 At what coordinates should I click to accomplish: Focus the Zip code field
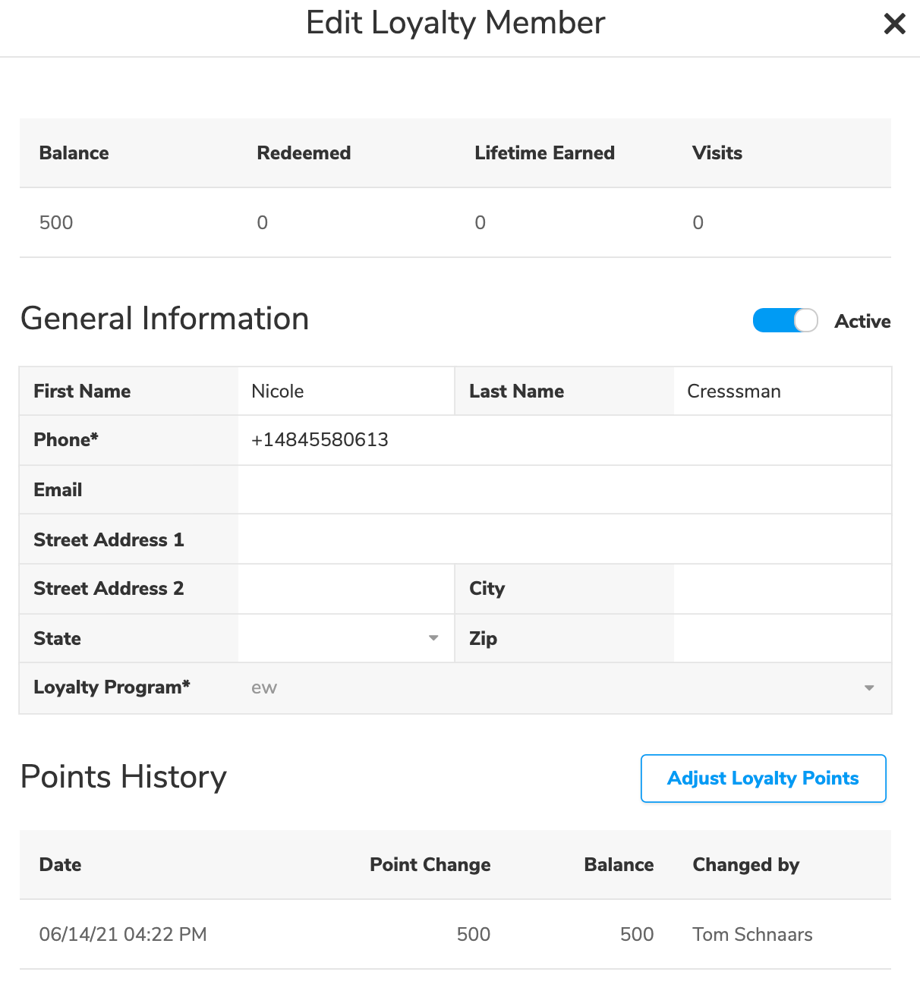pos(782,638)
